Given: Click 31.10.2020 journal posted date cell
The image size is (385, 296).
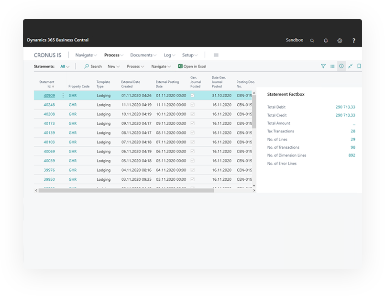Looking at the screenshot, I should click(222, 95).
